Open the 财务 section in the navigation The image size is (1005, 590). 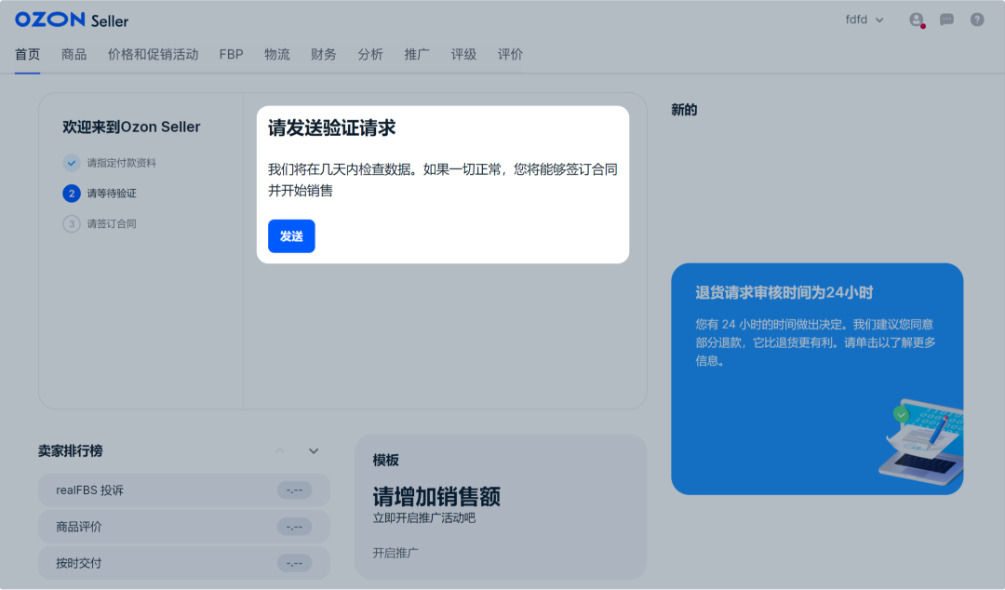(323, 54)
